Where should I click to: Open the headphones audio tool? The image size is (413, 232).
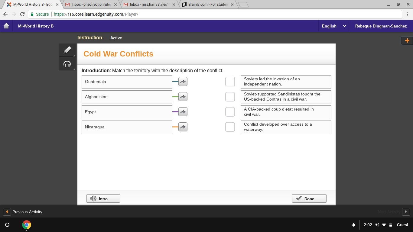click(67, 64)
